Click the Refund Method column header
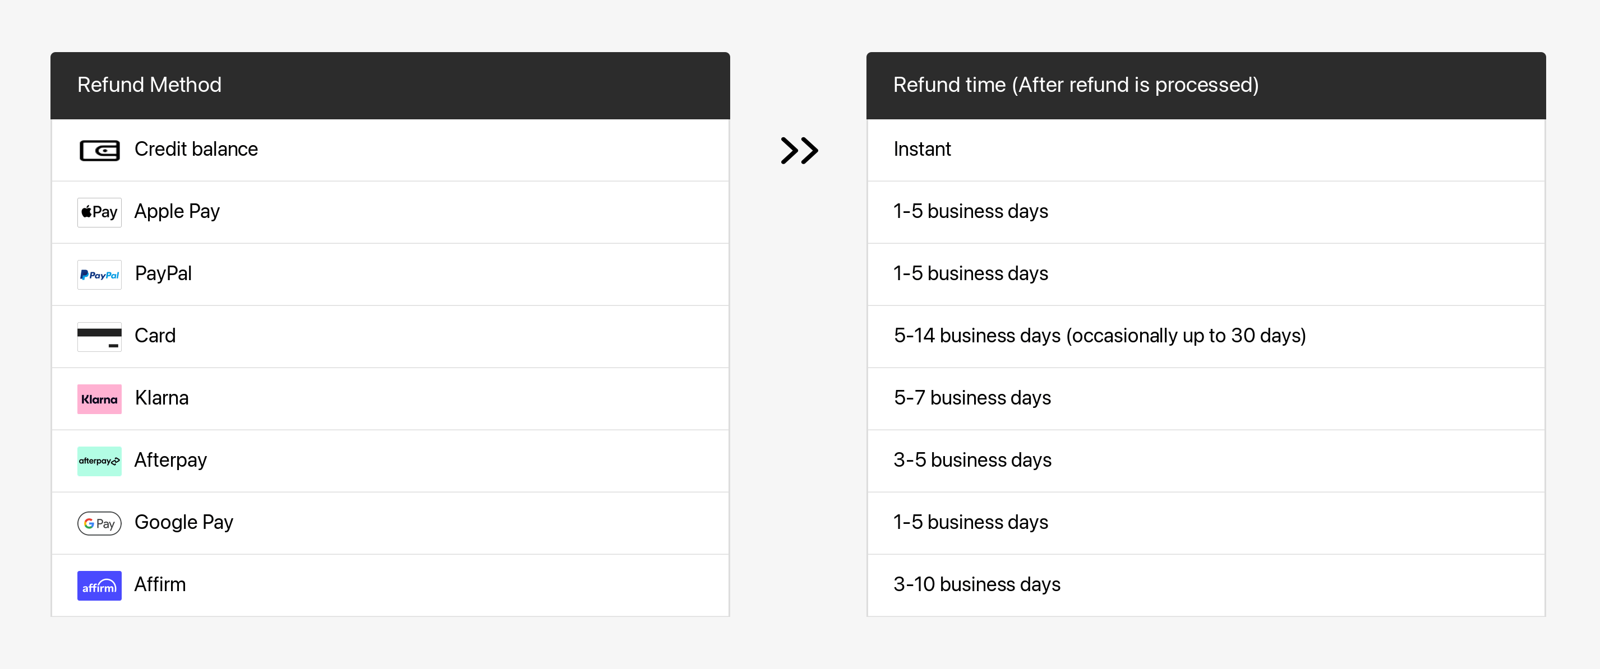The height and width of the screenshot is (669, 1600). coord(149,85)
